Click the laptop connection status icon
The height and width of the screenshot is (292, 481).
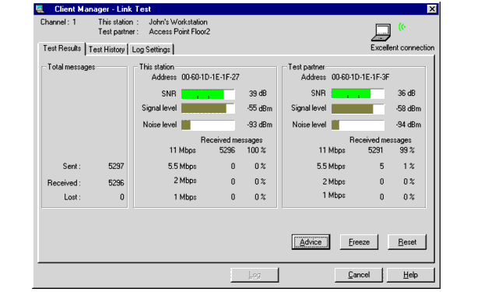(381, 33)
